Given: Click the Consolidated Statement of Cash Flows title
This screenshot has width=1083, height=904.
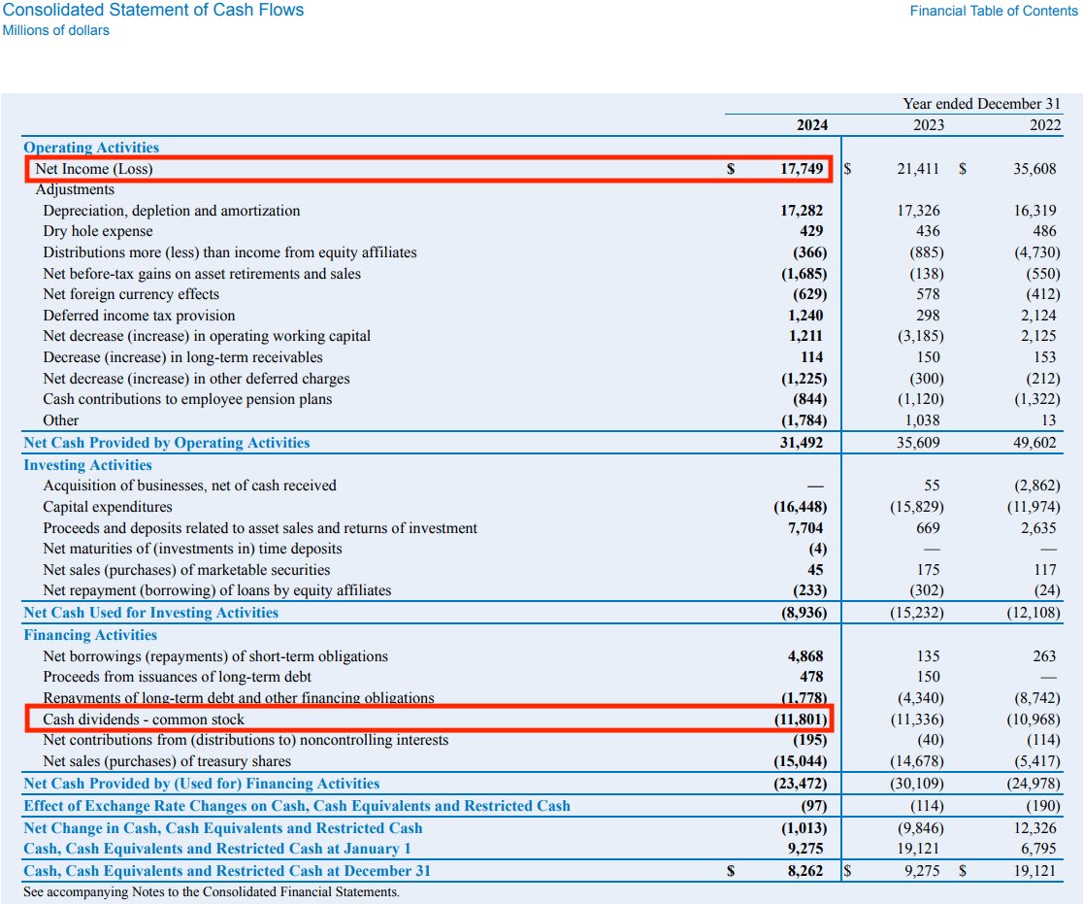Looking at the screenshot, I should [151, 11].
